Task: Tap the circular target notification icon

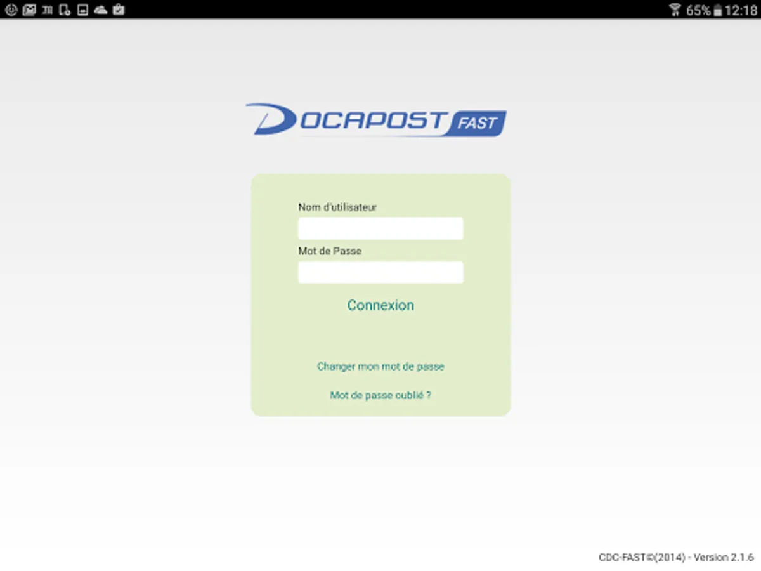Action: coord(11,10)
